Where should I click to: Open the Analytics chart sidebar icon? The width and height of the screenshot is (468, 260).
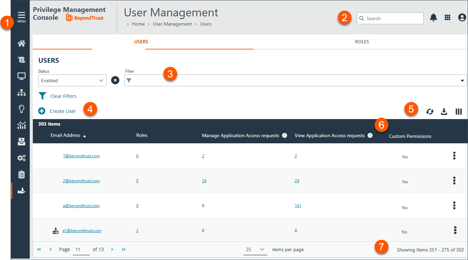pyautogui.click(x=22, y=125)
